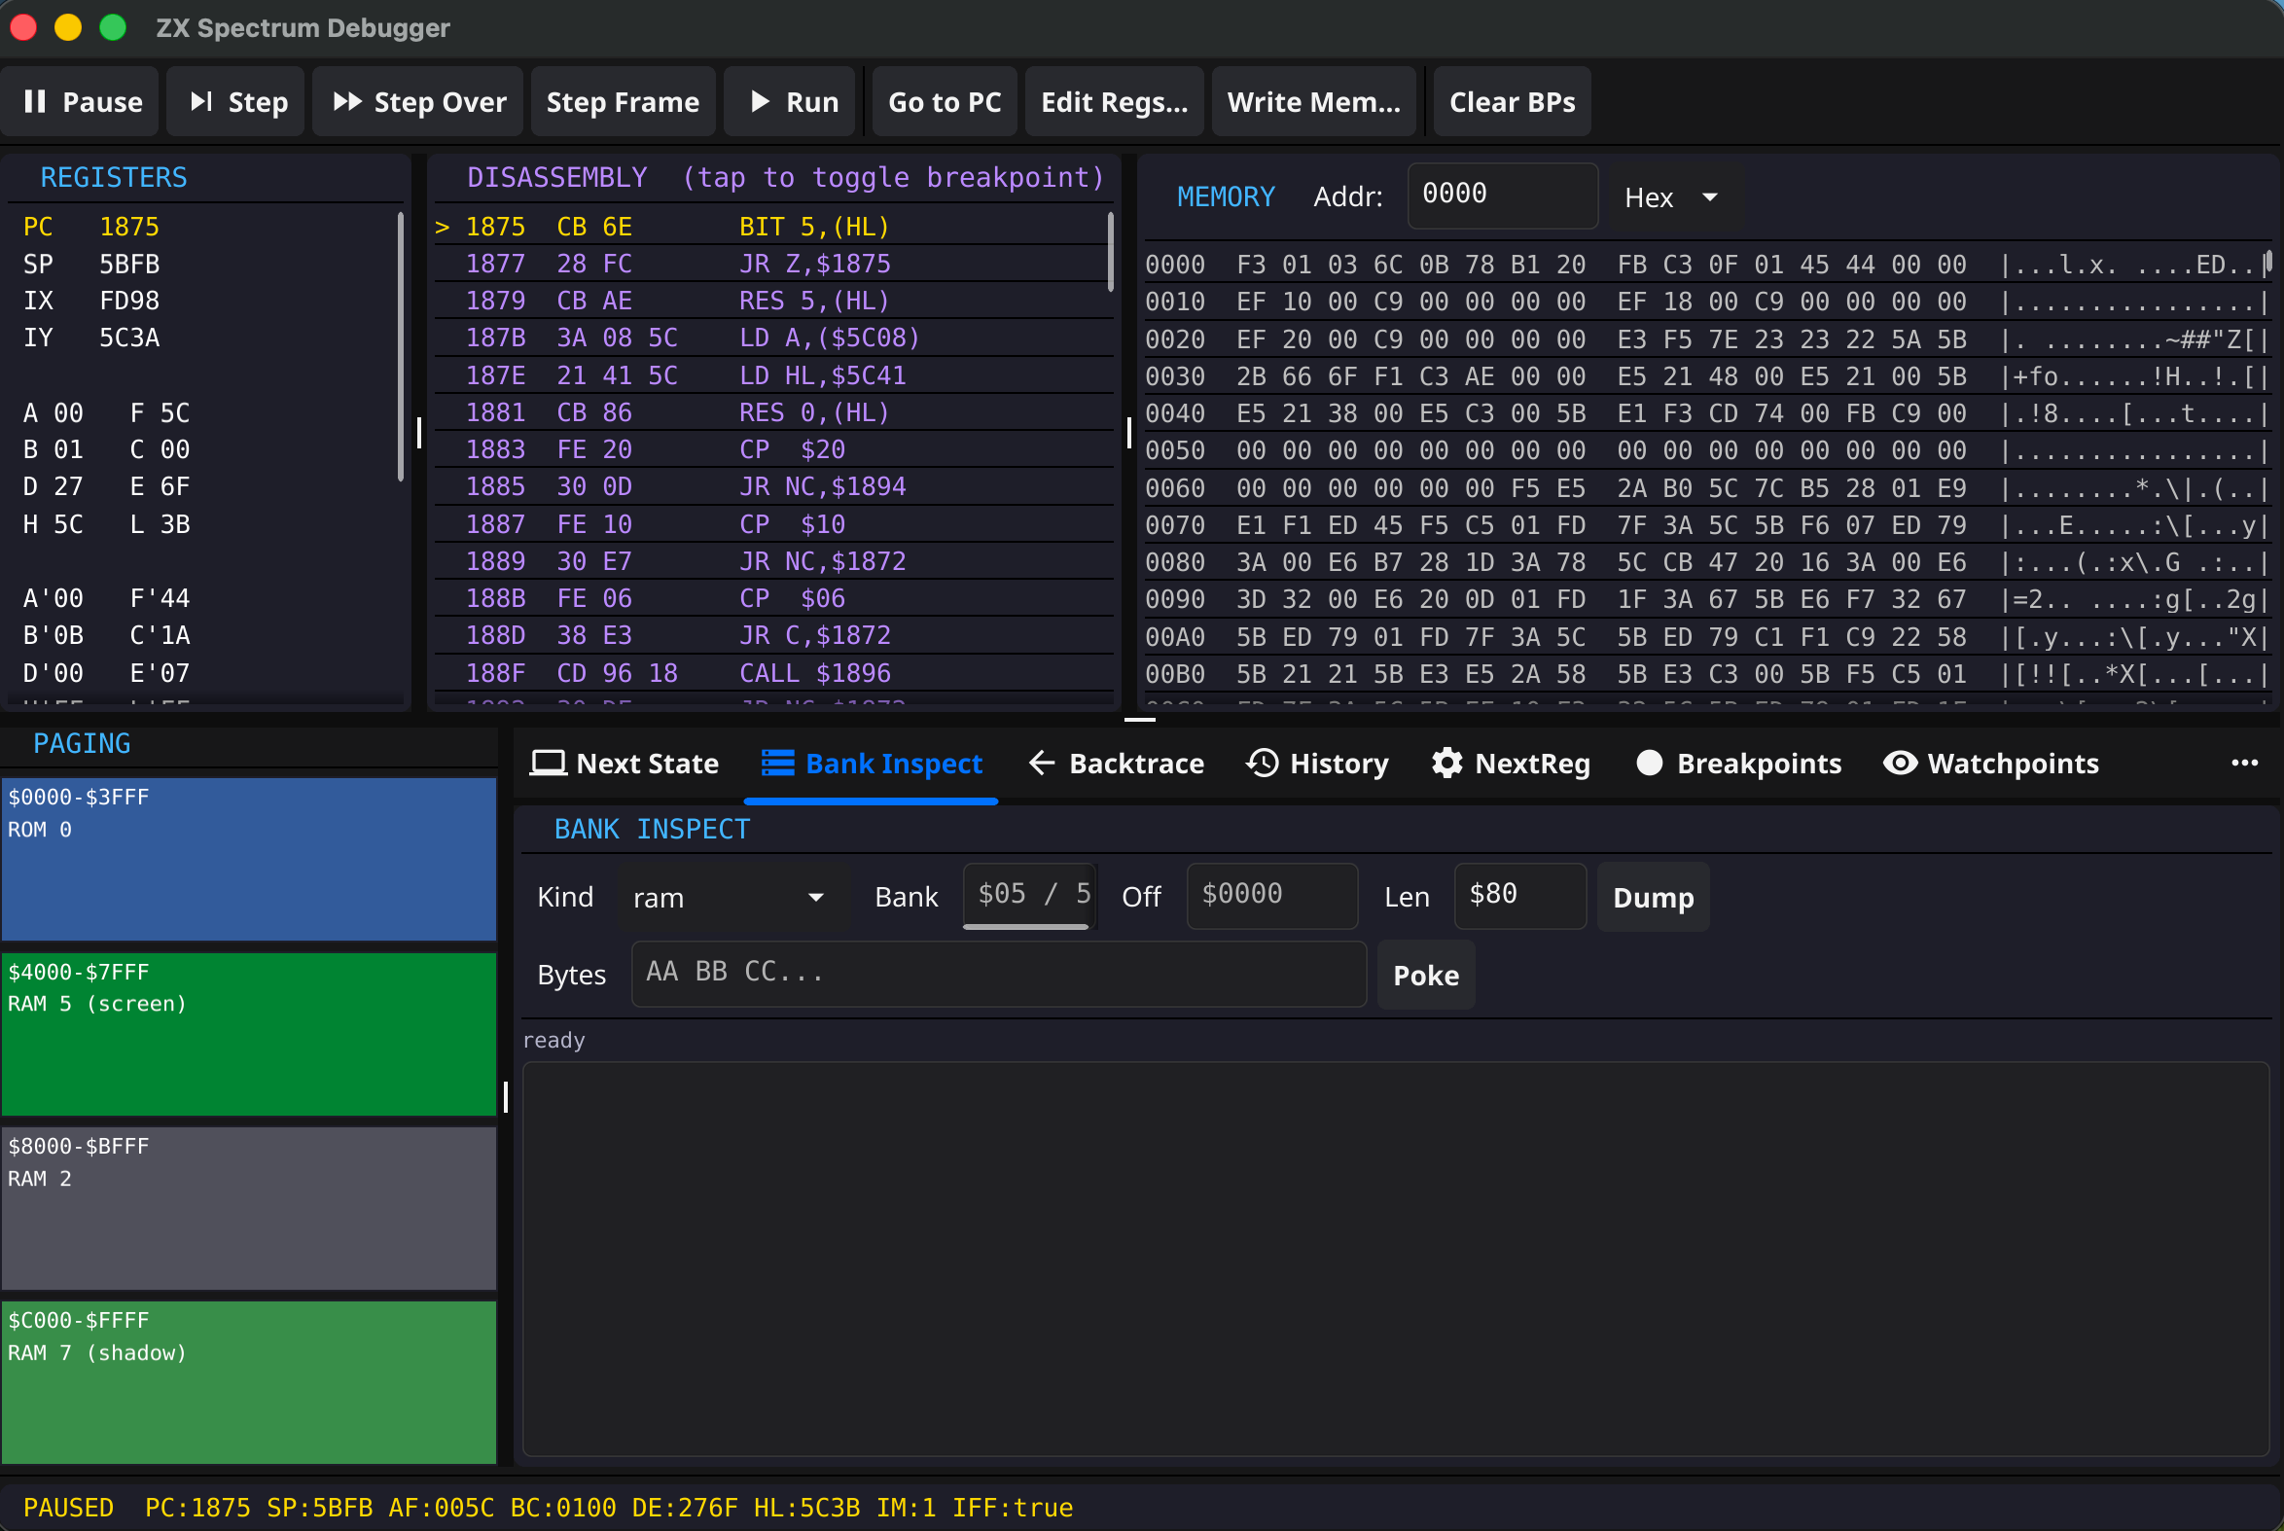
Task: Open the more tabs ellipsis menu
Action: click(x=2245, y=763)
